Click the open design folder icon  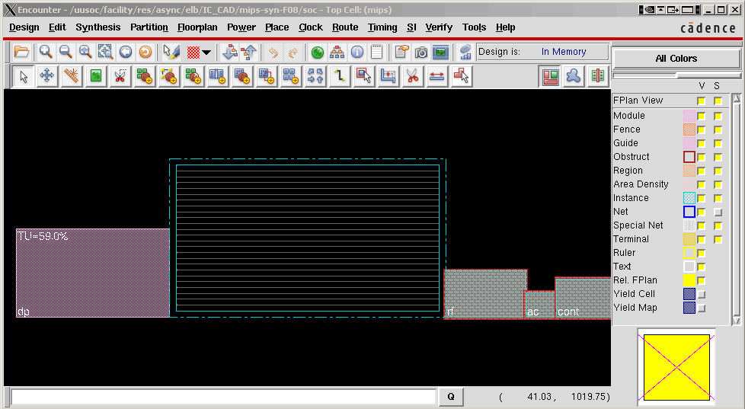point(21,51)
